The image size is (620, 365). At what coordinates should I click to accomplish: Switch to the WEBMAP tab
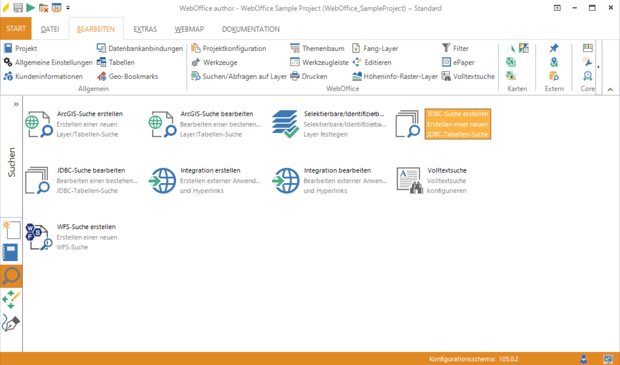pos(189,29)
